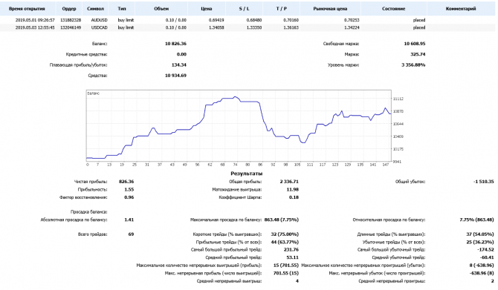Click consecutive wins value 15 (701.55)

(x=286, y=266)
